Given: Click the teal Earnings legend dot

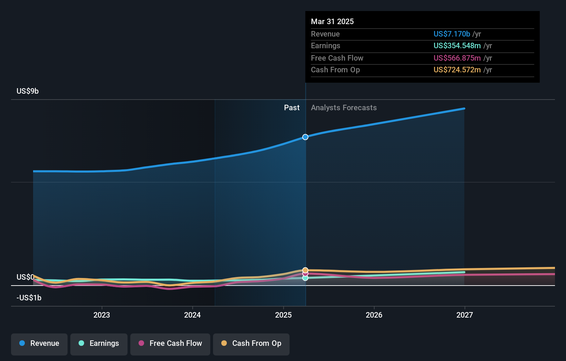Looking at the screenshot, I should (x=80, y=343).
